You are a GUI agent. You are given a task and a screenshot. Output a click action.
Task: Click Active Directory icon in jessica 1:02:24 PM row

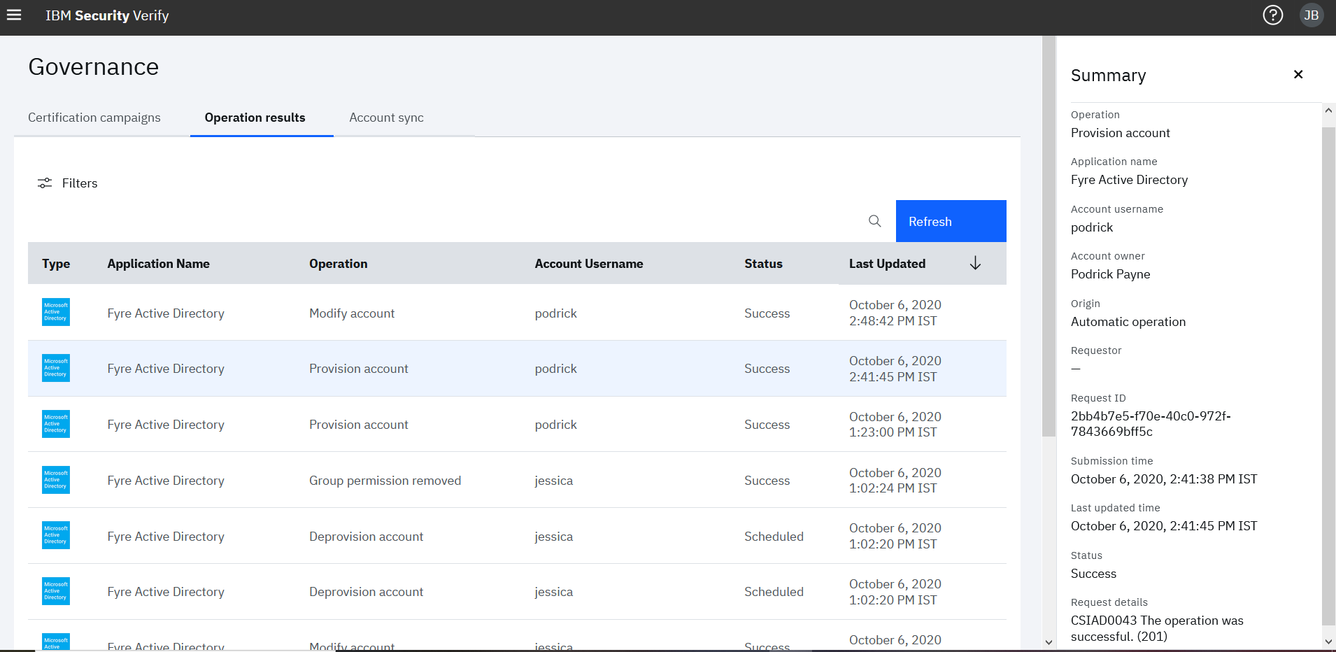click(x=56, y=480)
